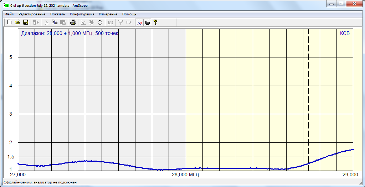Image resolution: width=365 pixels, height=187 pixels.
Task: Click the КСВ label on the graph
Action: 345,33
